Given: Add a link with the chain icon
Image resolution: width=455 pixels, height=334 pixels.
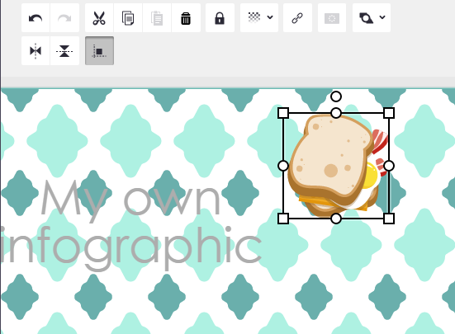Looking at the screenshot, I should pyautogui.click(x=297, y=18).
